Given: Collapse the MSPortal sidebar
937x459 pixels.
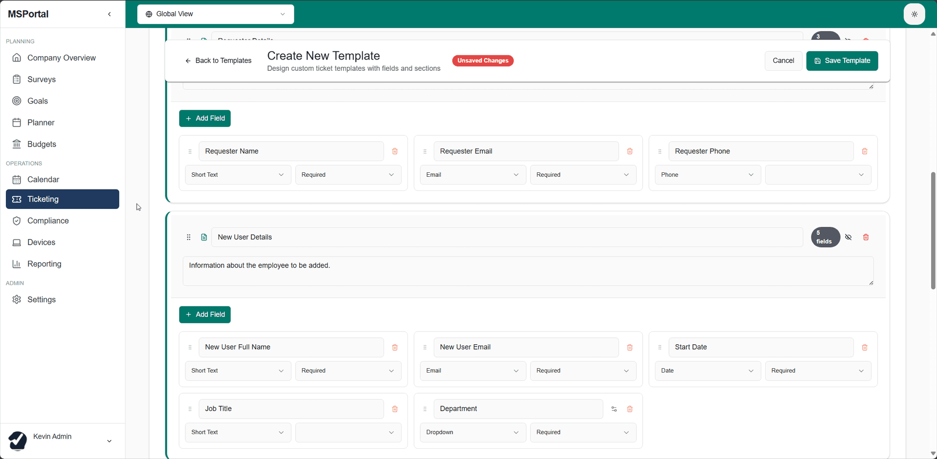Looking at the screenshot, I should point(109,14).
